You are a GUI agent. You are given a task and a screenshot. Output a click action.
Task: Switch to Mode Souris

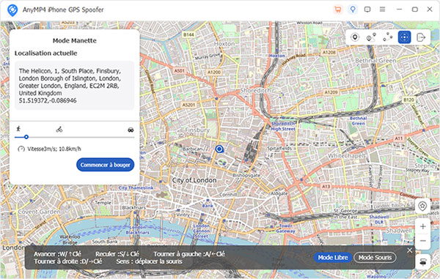[375, 258]
